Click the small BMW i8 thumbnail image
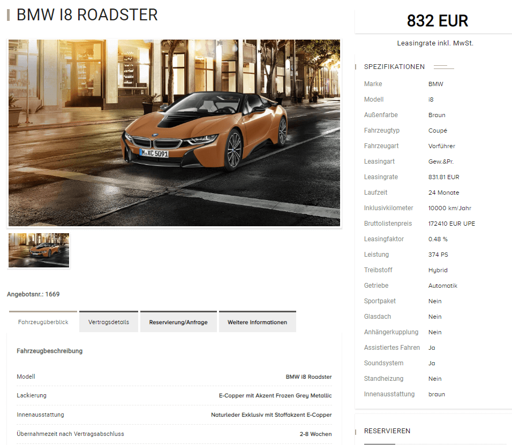The height and width of the screenshot is (445, 512). (39, 250)
